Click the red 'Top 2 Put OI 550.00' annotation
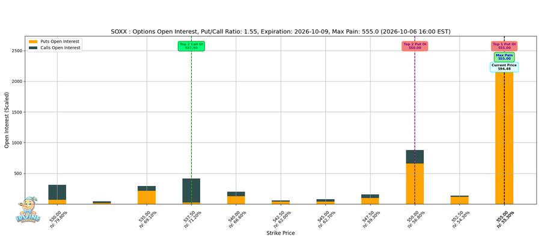Viewport: 541px width, 240px height. [x=415, y=46]
